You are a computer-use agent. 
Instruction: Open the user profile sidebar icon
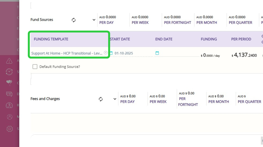pyautogui.click(x=9, y=117)
